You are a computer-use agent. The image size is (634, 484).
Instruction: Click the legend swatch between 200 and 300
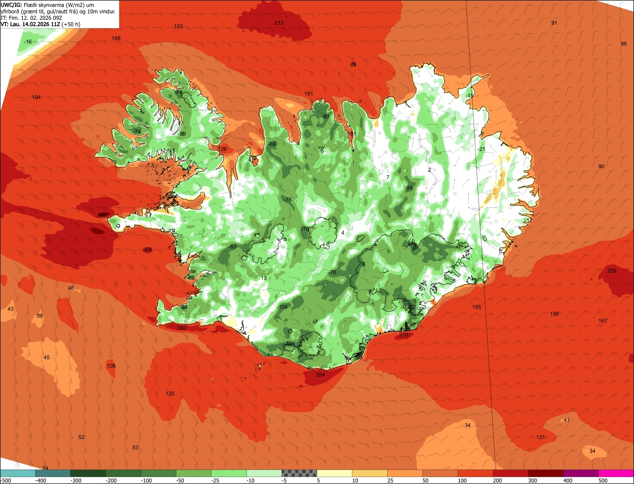coord(511,473)
